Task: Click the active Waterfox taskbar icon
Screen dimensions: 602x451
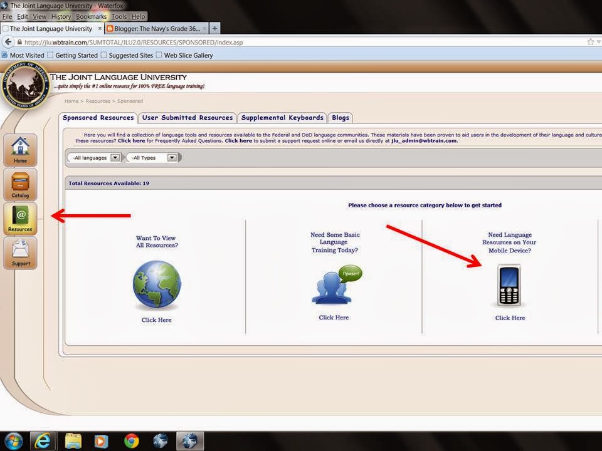Action: click(189, 441)
